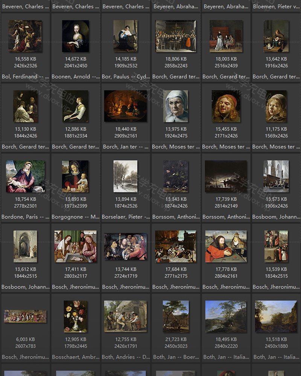Open the Boonen, Arnold portrait thumbnail

76,36
